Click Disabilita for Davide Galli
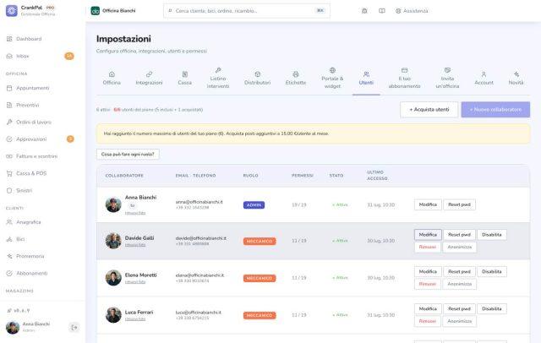541x343 pixels. pyautogui.click(x=492, y=235)
